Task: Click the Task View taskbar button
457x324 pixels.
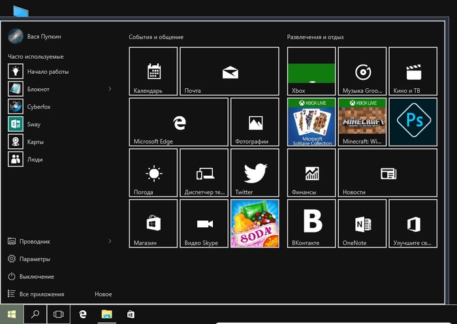Action: [59, 314]
